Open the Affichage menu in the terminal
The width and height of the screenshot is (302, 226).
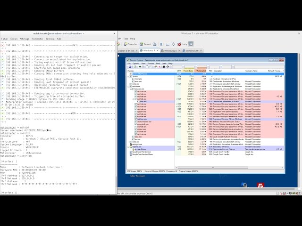[x=25, y=39]
